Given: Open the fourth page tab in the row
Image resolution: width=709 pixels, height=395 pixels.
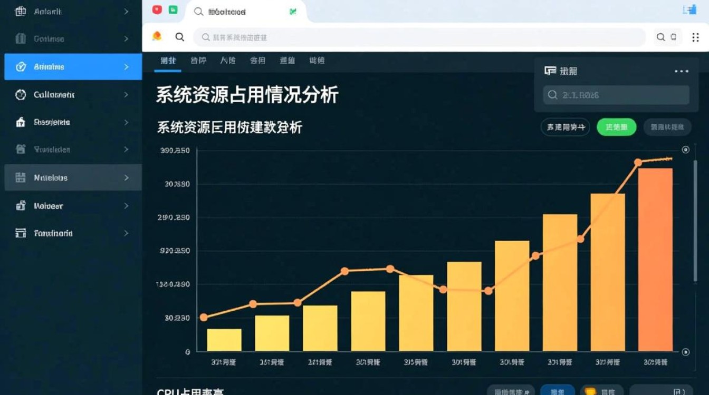Looking at the screenshot, I should point(257,61).
